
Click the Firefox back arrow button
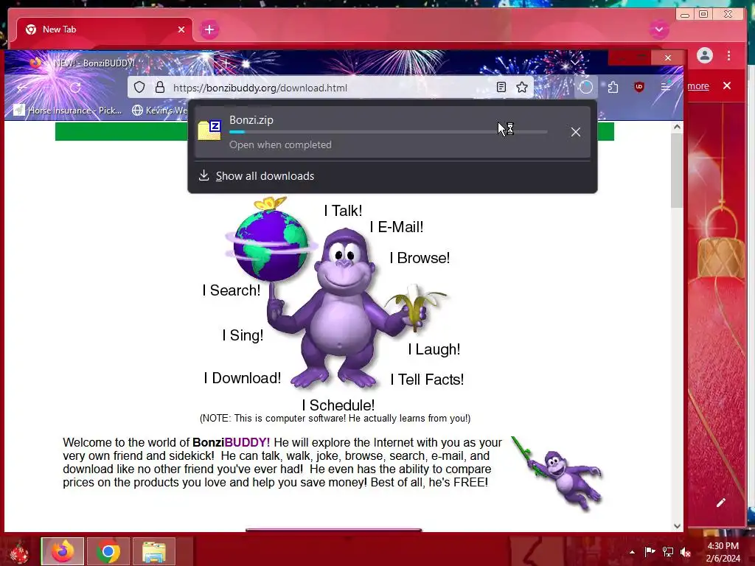coord(23,88)
